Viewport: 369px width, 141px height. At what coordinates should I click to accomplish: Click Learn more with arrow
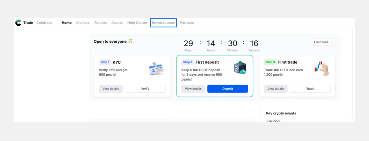[x=323, y=42]
